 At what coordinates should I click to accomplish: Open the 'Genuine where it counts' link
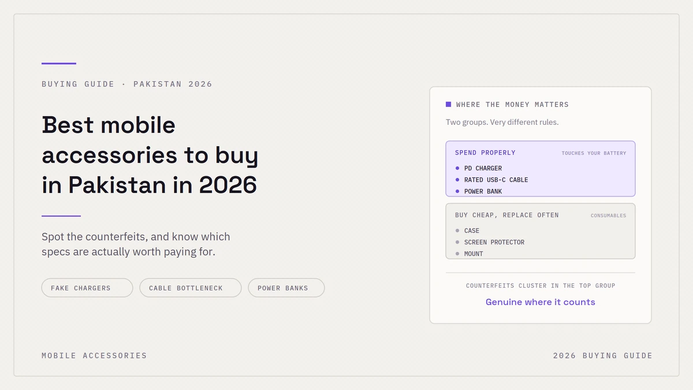(541, 302)
